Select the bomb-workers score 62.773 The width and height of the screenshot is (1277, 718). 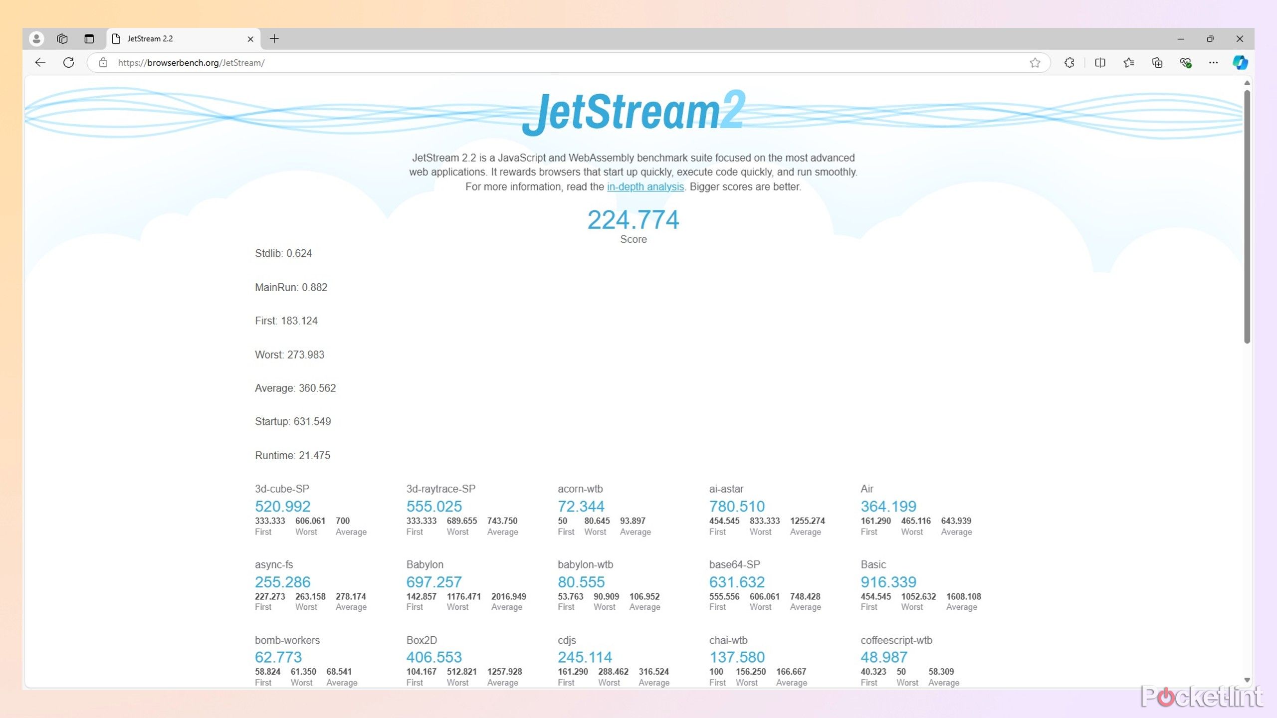[x=278, y=658]
